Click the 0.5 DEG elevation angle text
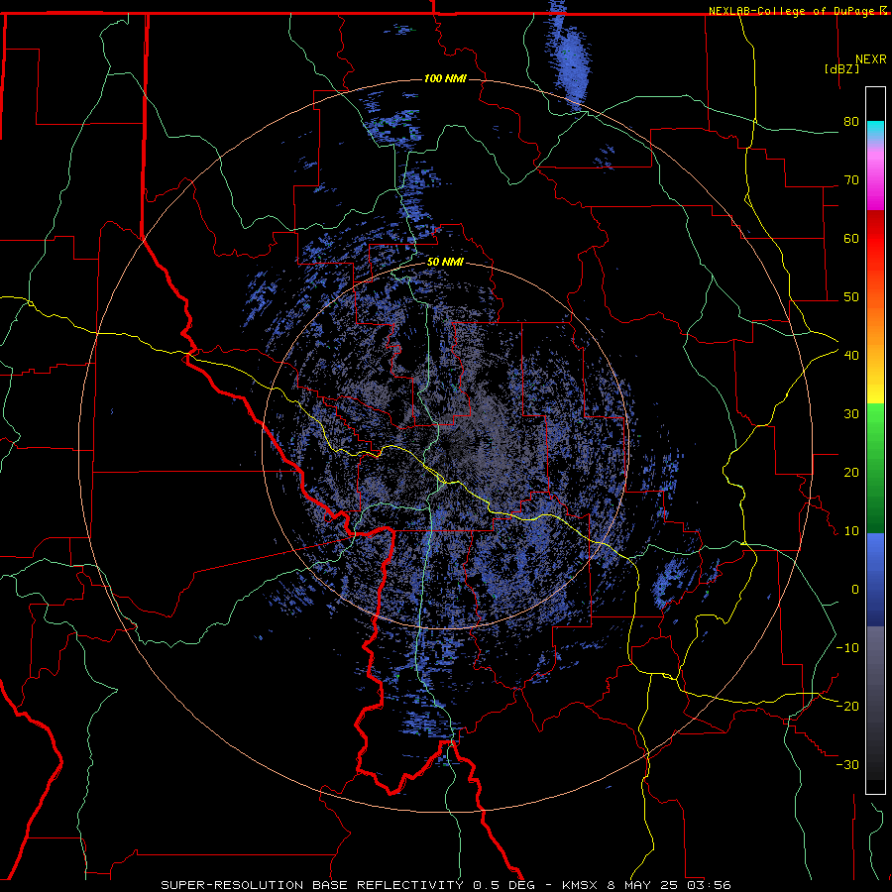Viewport: 892px width, 892px height. 504,885
